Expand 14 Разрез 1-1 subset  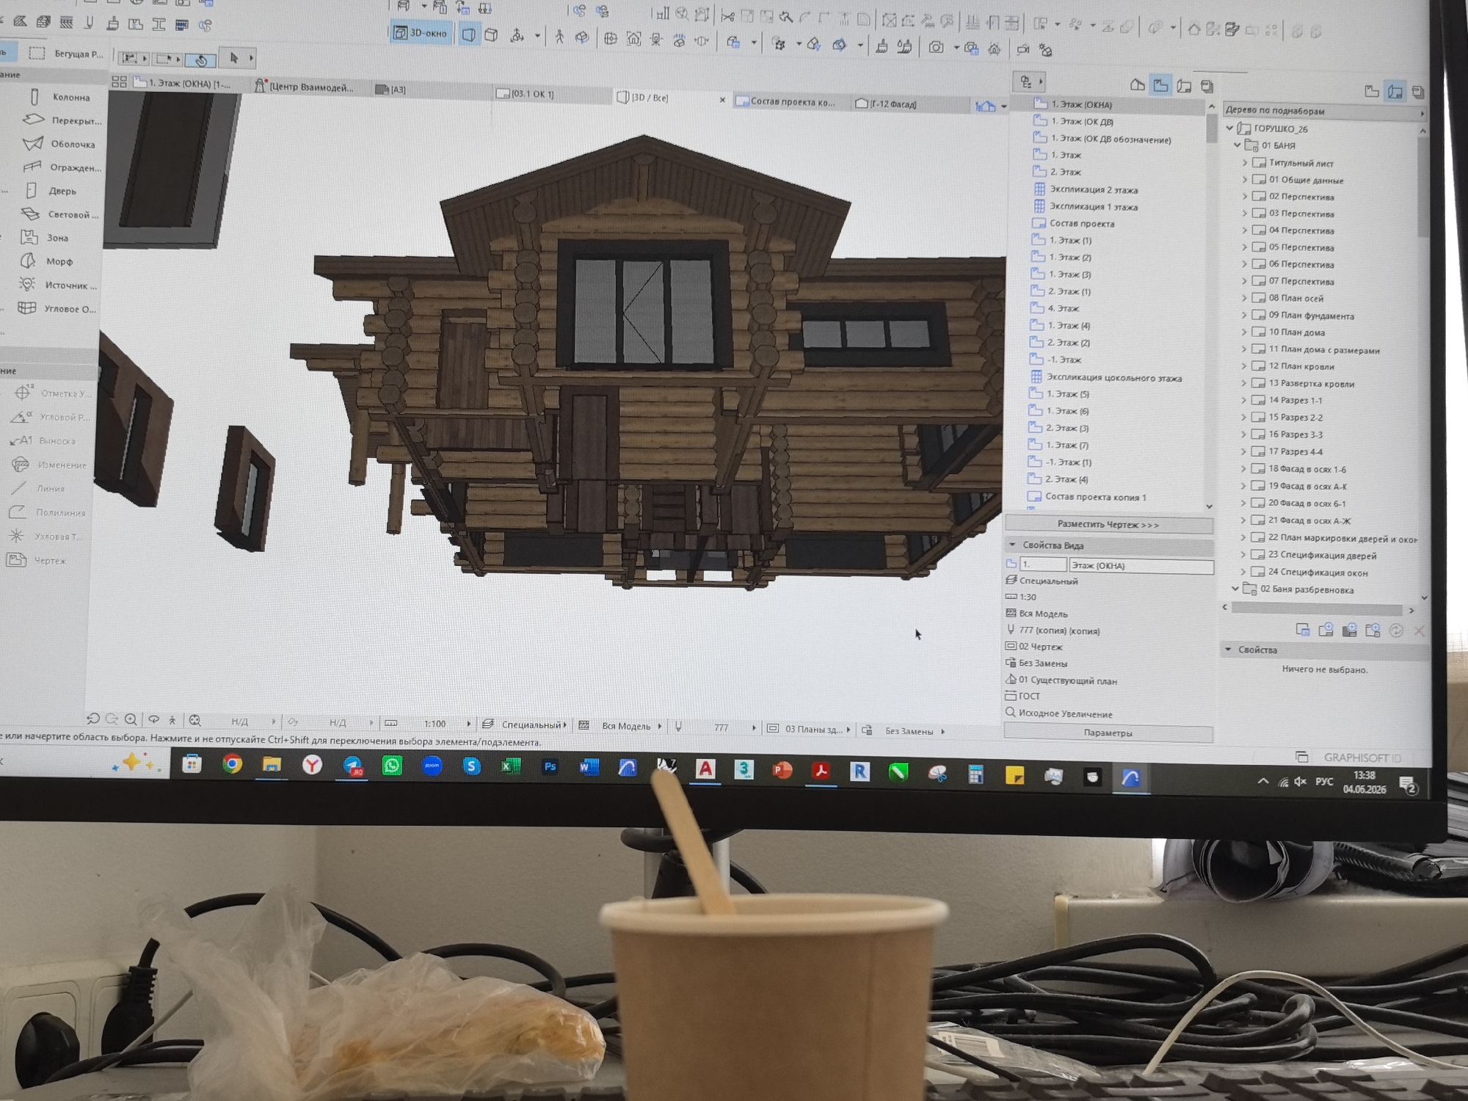1244,400
